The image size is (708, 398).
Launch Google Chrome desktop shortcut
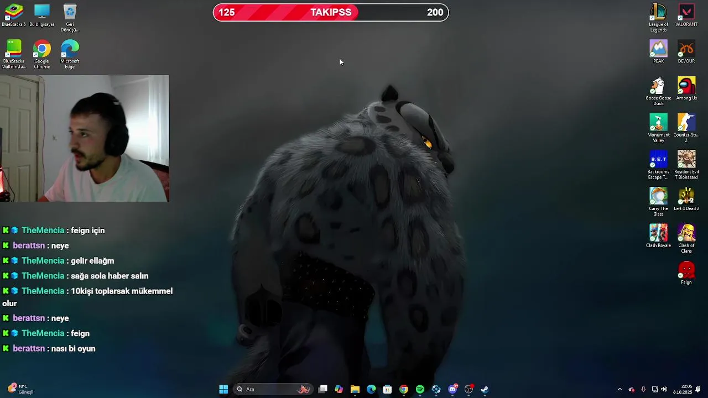coord(42,55)
